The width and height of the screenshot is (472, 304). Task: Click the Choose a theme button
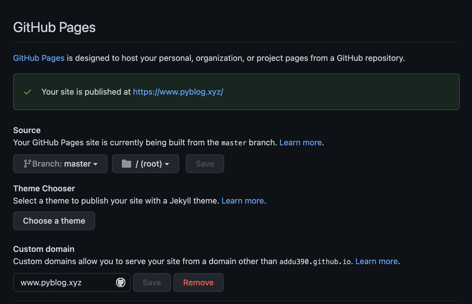tap(54, 221)
